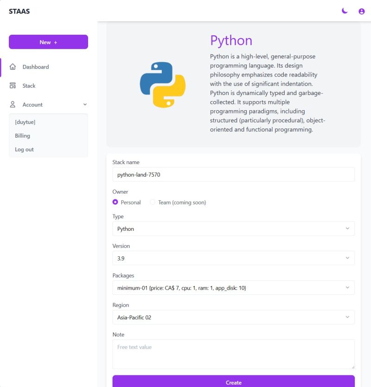Click the home icon beside Dashboard
This screenshot has width=371, height=387.
[x=13, y=67]
